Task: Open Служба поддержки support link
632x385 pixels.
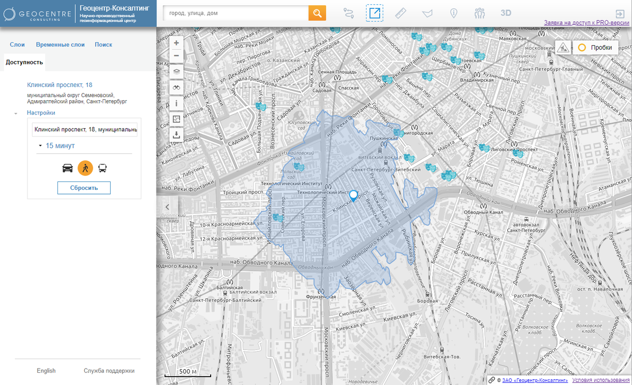Action: 109,371
